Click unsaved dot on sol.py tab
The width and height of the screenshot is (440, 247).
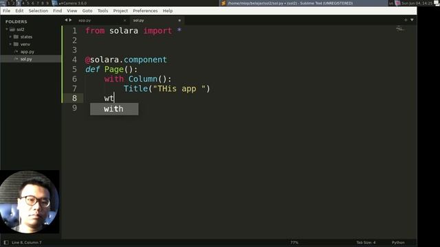[x=179, y=21]
